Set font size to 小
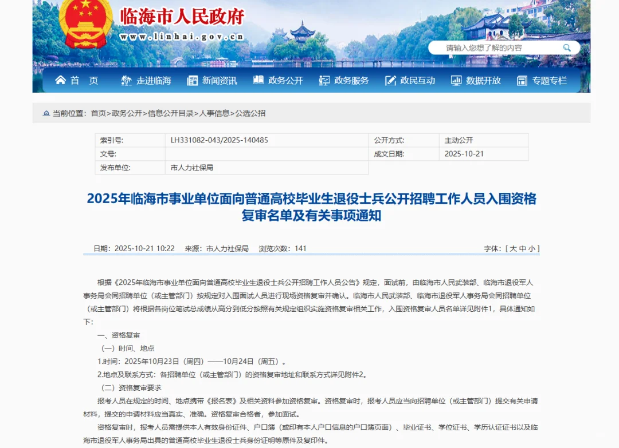The image size is (619, 448). click(x=532, y=249)
